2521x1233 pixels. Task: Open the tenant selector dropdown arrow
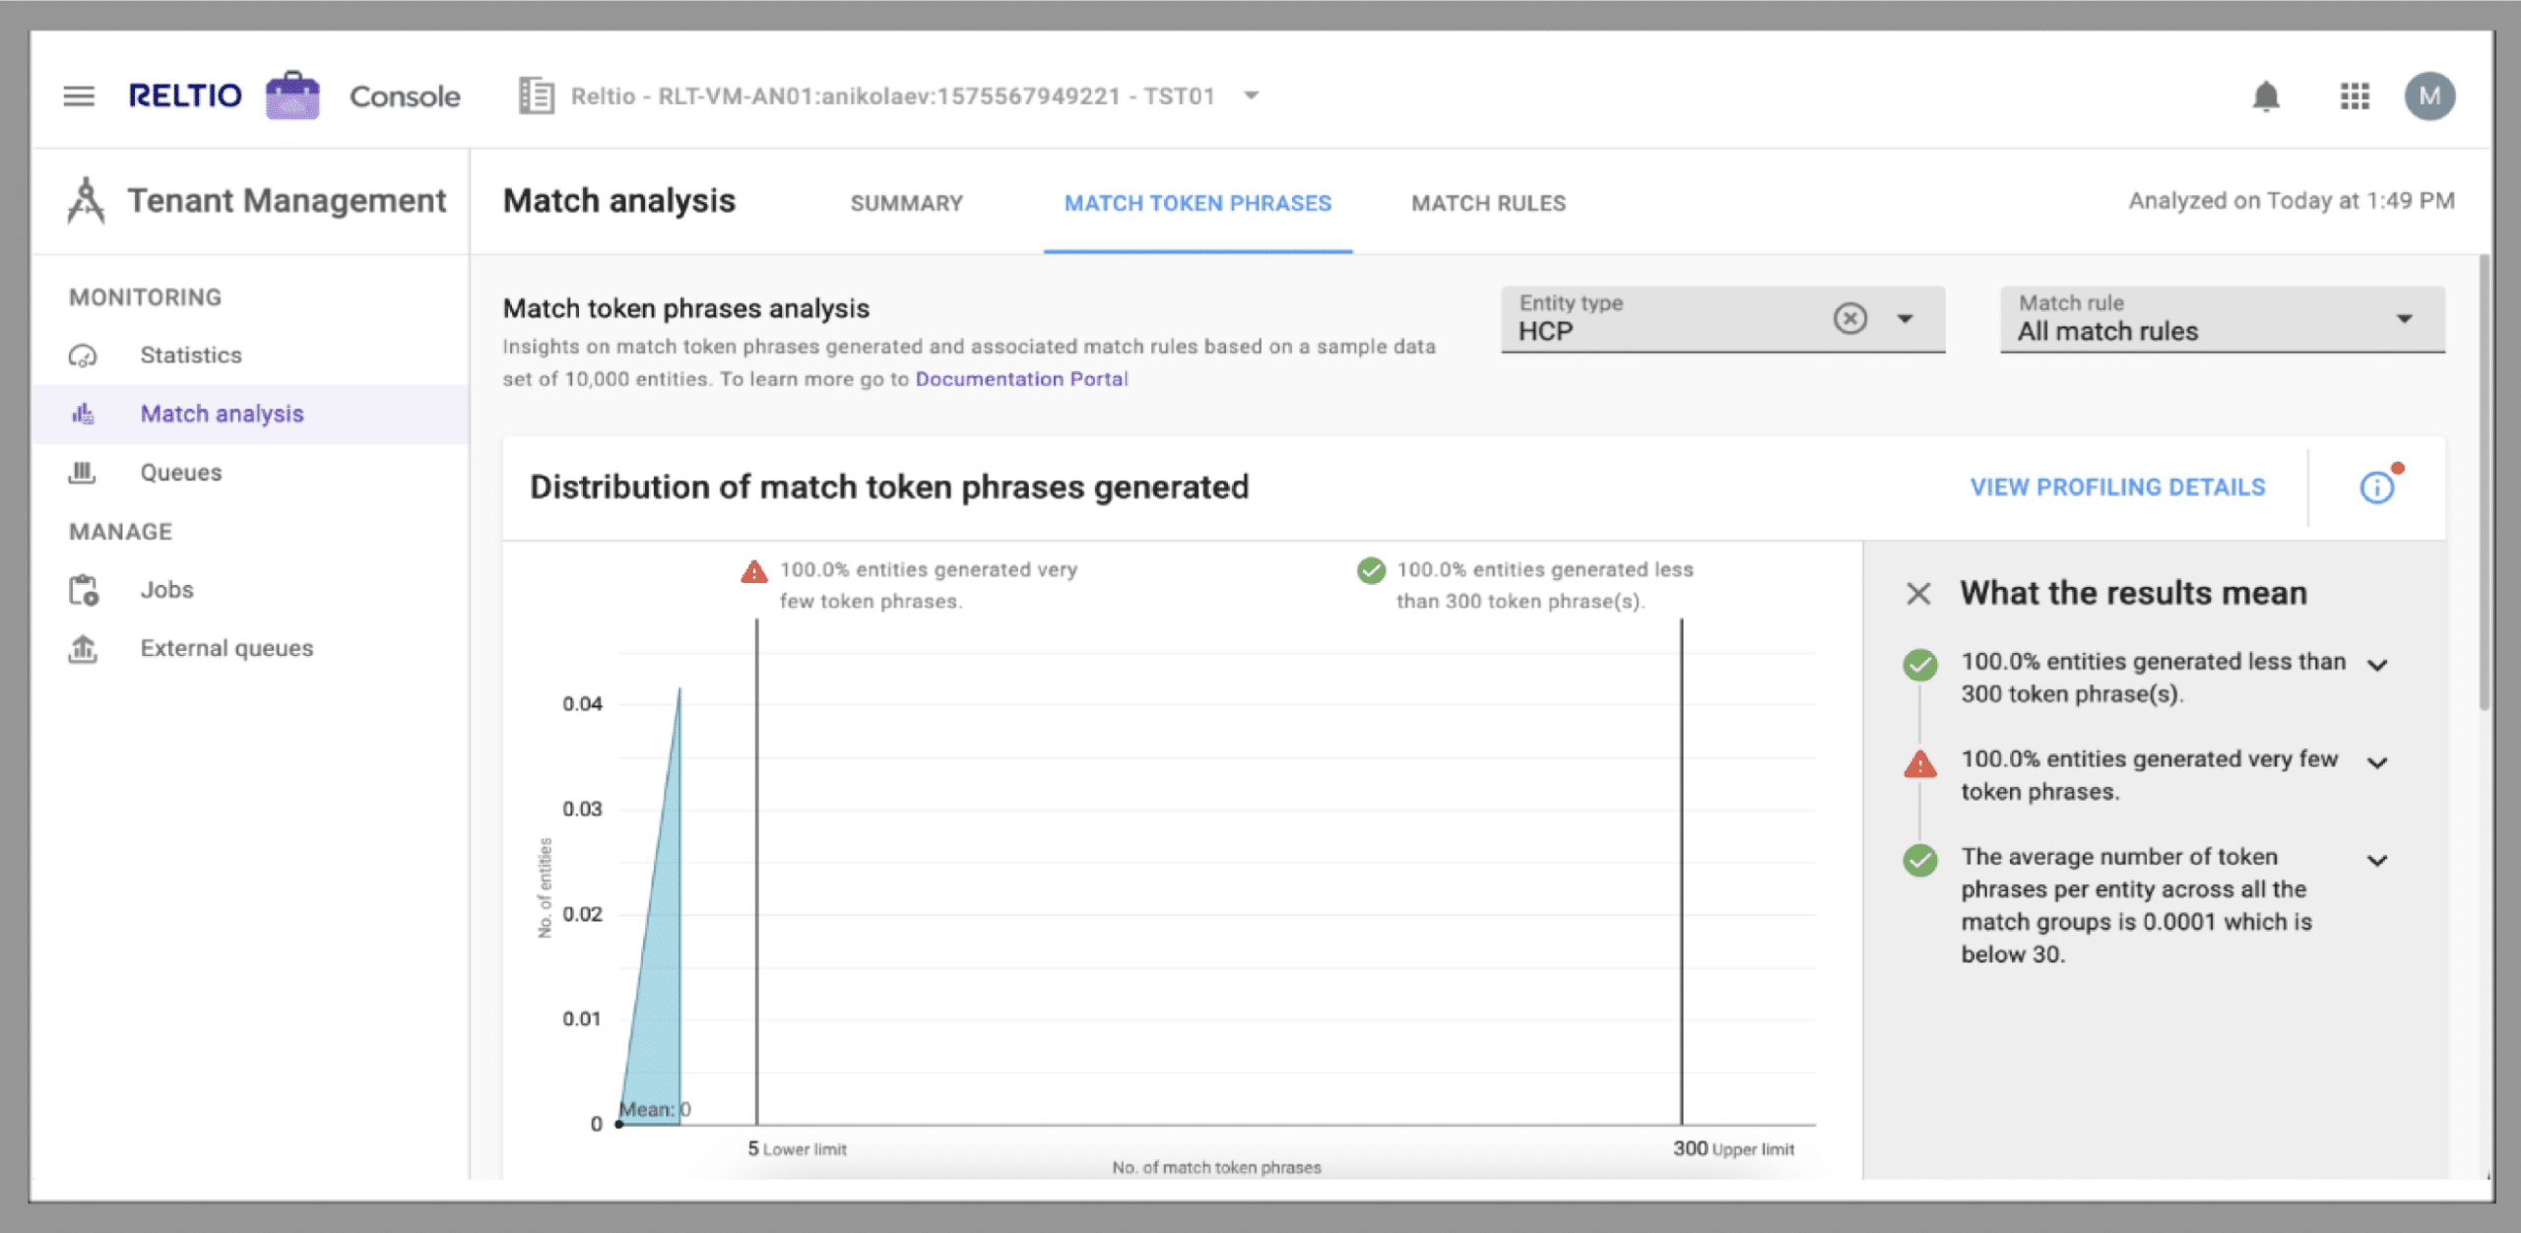[x=1251, y=96]
